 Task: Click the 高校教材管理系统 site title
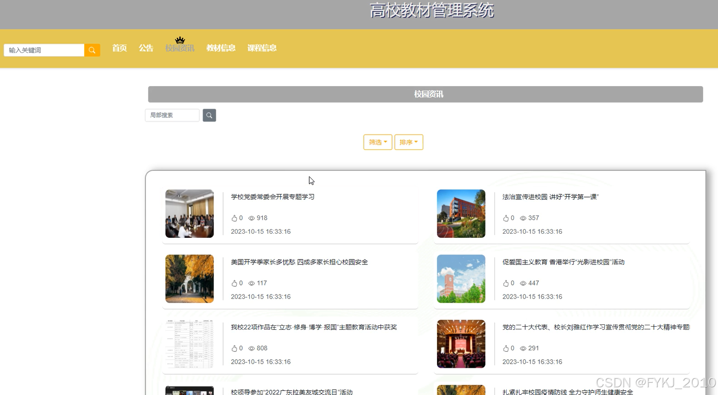(x=432, y=10)
